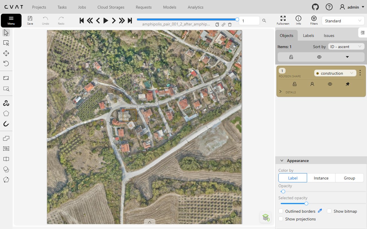Switch to the Issues tab

point(329,35)
